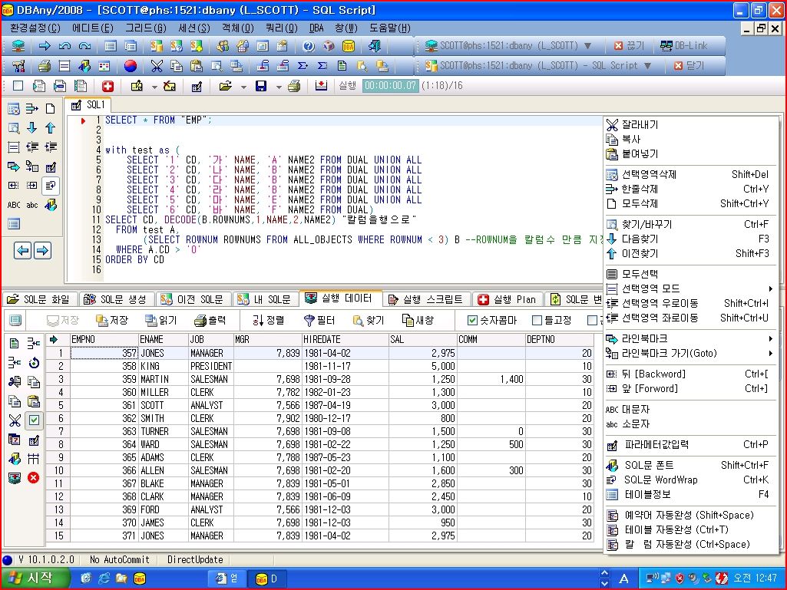
Task: Click the 닫기 close button
Action: tap(689, 66)
